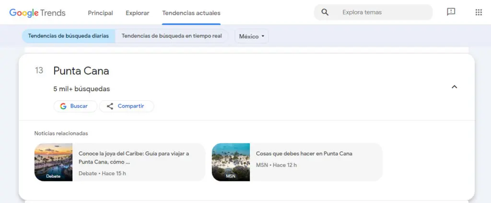Open the México country dropdown

[x=251, y=36]
